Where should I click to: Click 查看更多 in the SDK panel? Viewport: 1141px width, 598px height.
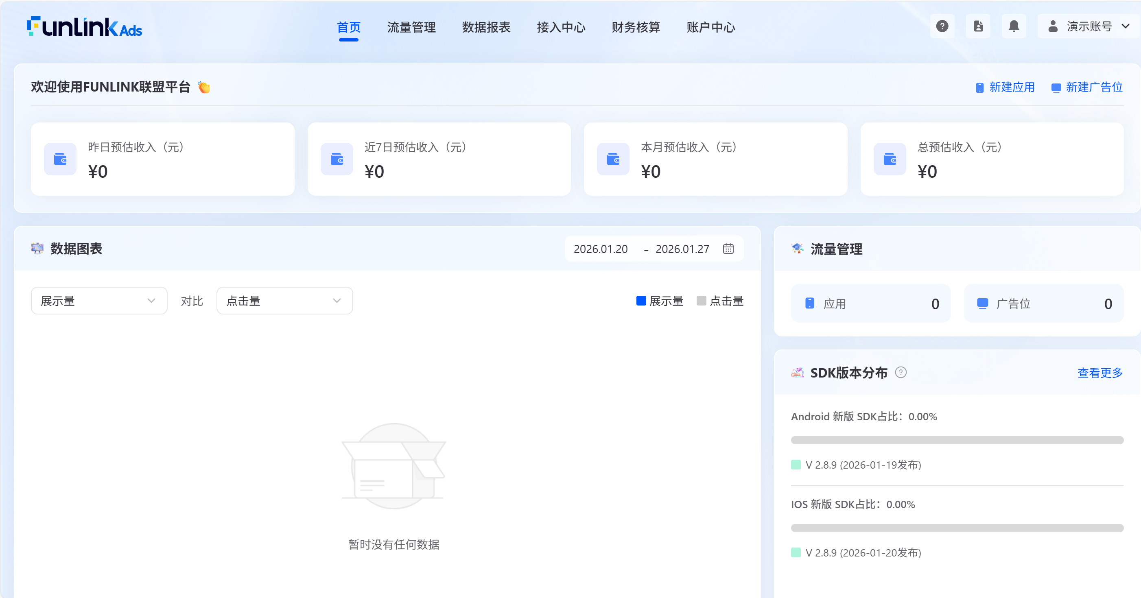pos(1100,373)
